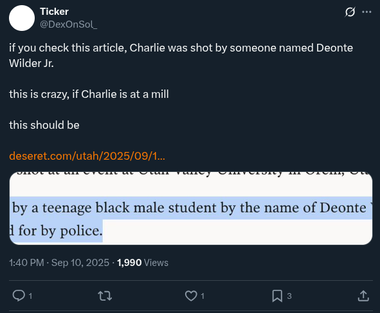Image resolution: width=380 pixels, height=313 pixels.
Task: Open the deseret.com article link
Action: point(87,156)
